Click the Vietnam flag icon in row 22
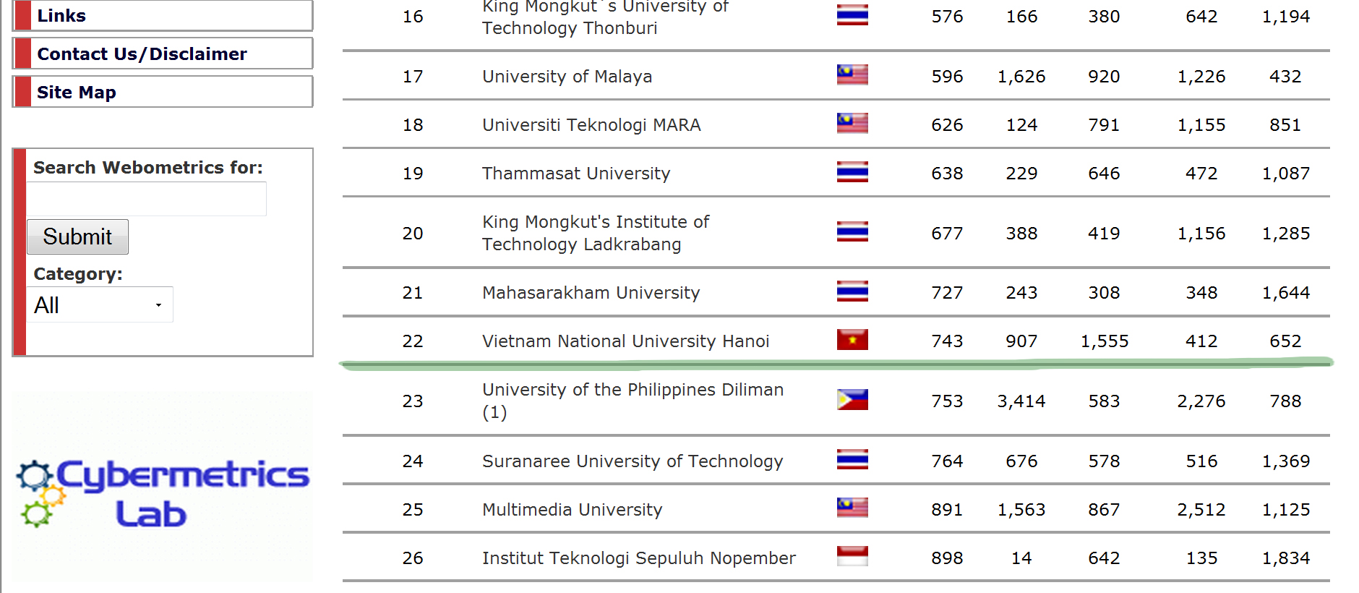The image size is (1359, 593). 852,340
